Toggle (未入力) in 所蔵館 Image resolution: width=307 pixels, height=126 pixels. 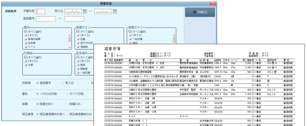[x=26, y=61]
